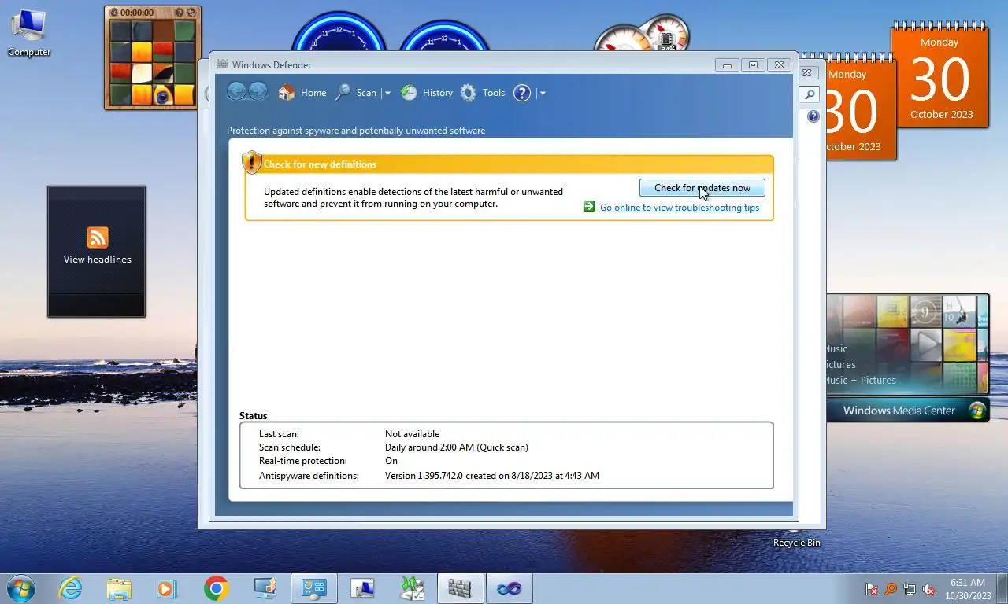The image size is (1008, 604).
Task: Click the orange RSS feed icon
Action: point(98,237)
